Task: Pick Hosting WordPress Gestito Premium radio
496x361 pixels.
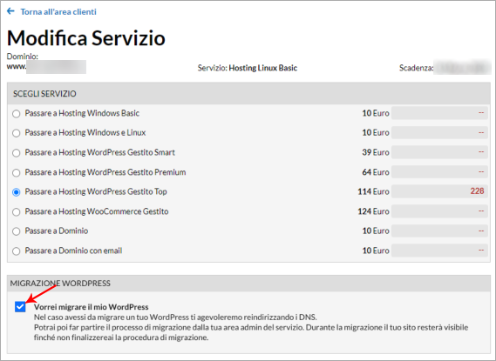Action: click(17, 172)
